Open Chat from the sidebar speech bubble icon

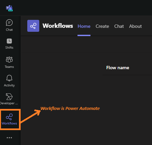coord(9,23)
